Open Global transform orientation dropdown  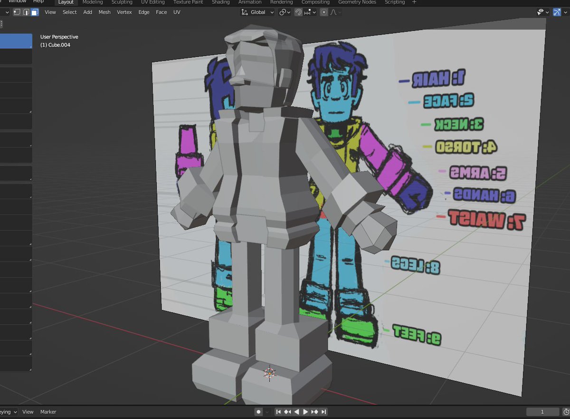pyautogui.click(x=257, y=12)
